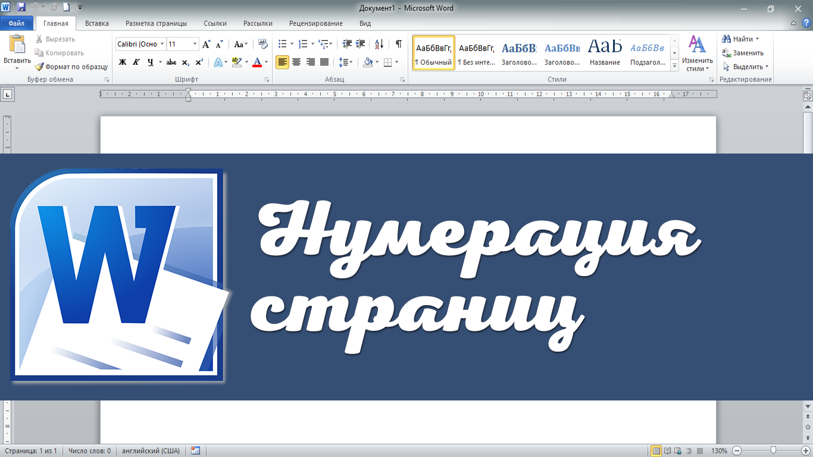Click the Line Spacing icon
Viewport: 813px width, 457px height.
[x=343, y=62]
